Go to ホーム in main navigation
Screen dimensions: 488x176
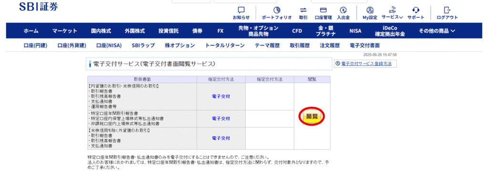pos(31,31)
